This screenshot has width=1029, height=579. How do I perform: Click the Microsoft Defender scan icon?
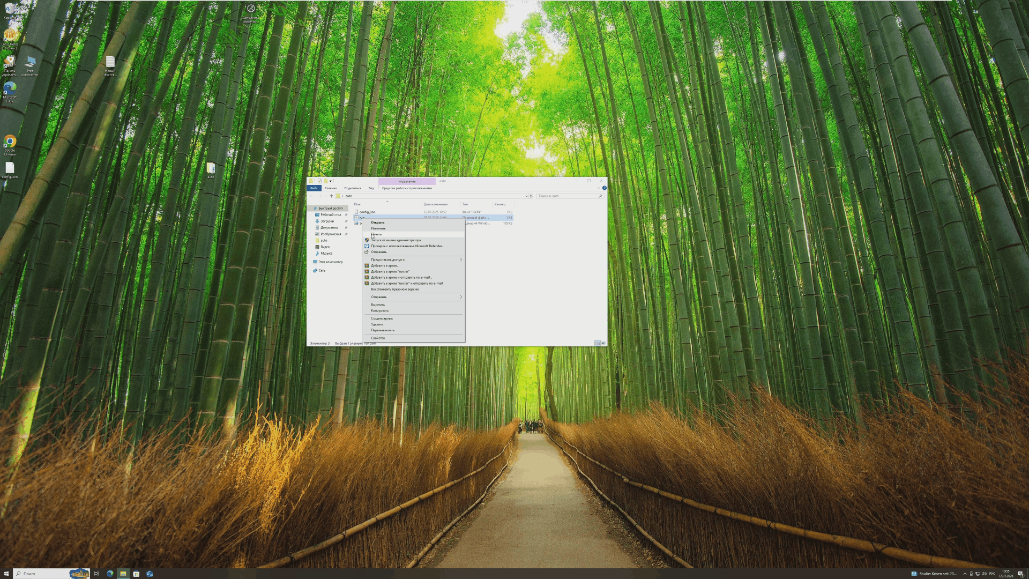pyautogui.click(x=367, y=246)
